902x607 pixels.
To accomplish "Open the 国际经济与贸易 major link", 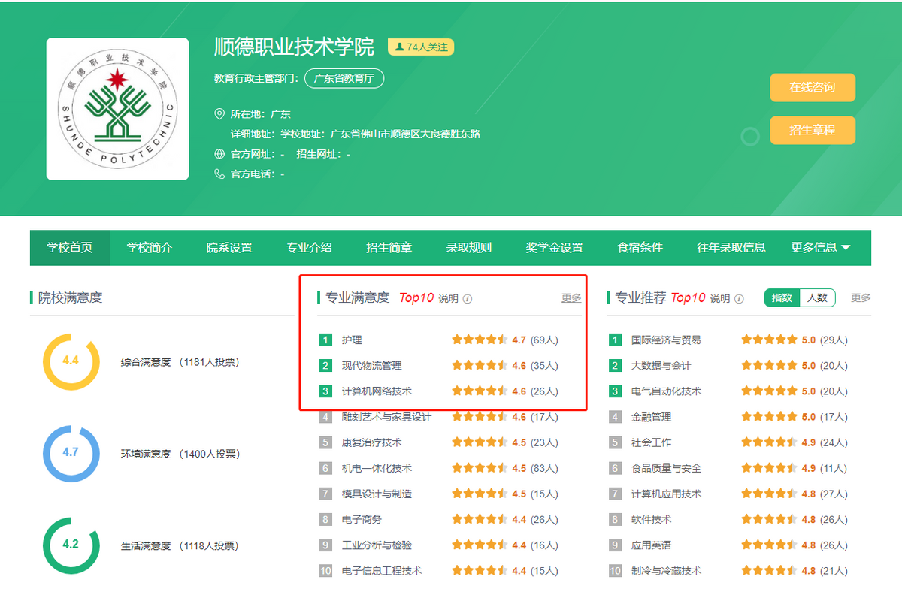I will click(x=666, y=340).
